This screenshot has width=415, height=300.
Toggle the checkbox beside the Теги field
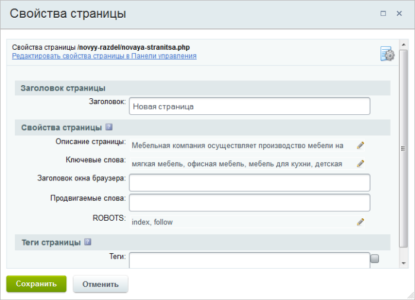[x=375, y=259]
